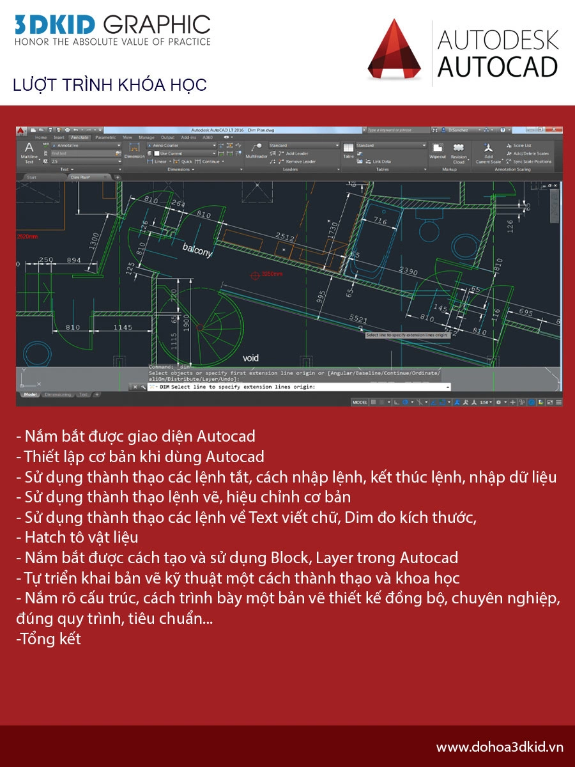Screen dimensions: 575x767
Task: Click inside the DIM command line input
Action: click(287, 387)
